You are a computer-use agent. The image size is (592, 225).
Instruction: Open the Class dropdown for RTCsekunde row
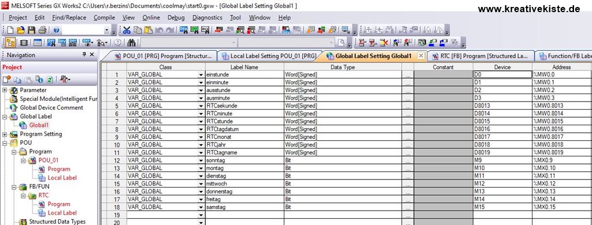tap(201, 106)
